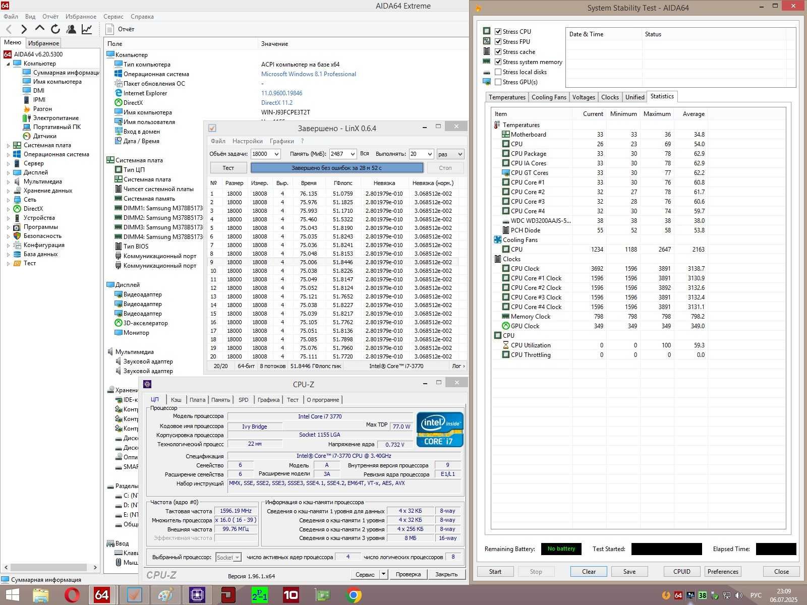The image size is (807, 605).
Task: Click the Лог button in LinX status bar
Action: [458, 366]
